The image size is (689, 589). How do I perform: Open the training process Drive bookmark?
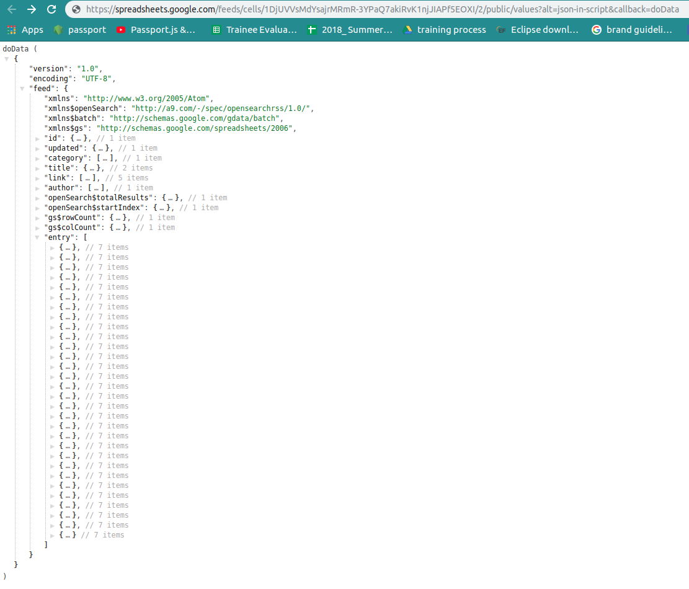tap(445, 30)
